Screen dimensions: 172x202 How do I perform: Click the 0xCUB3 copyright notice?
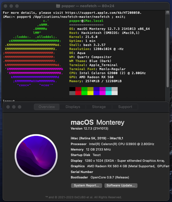83,197
